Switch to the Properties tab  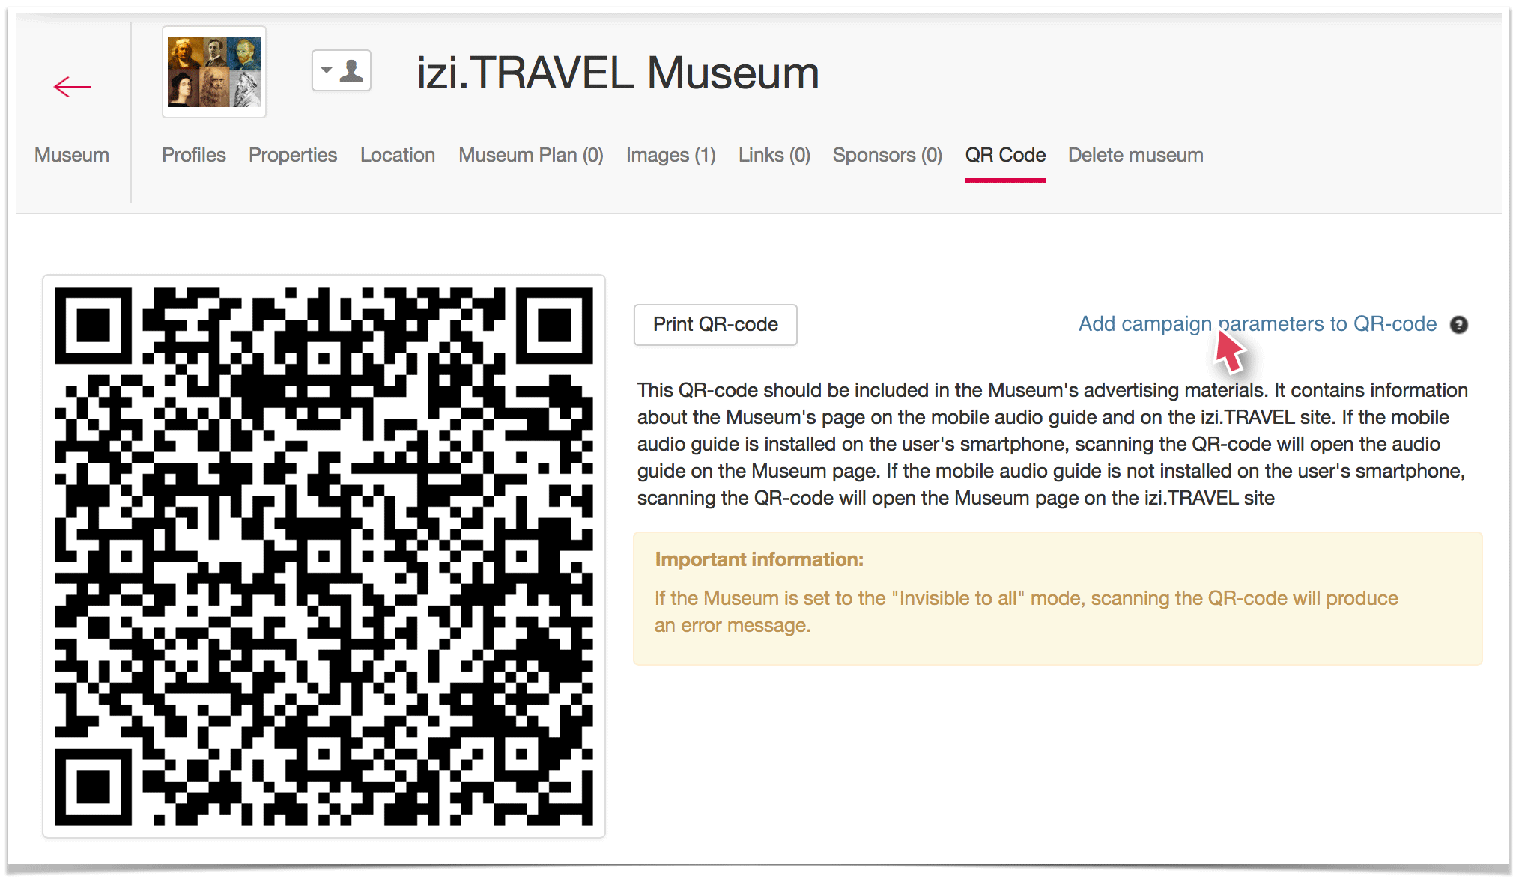click(x=293, y=155)
